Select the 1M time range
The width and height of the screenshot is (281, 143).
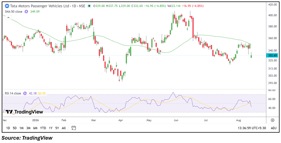click(x=22, y=128)
